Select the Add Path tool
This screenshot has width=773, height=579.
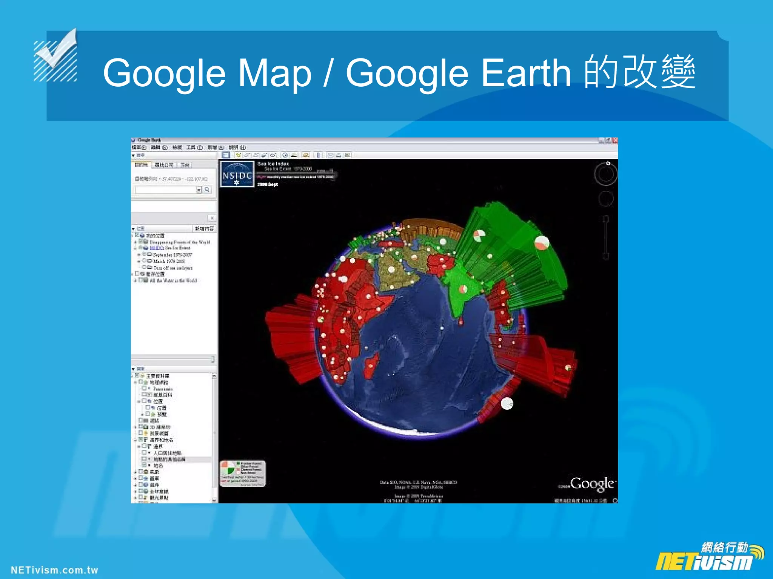coord(256,155)
